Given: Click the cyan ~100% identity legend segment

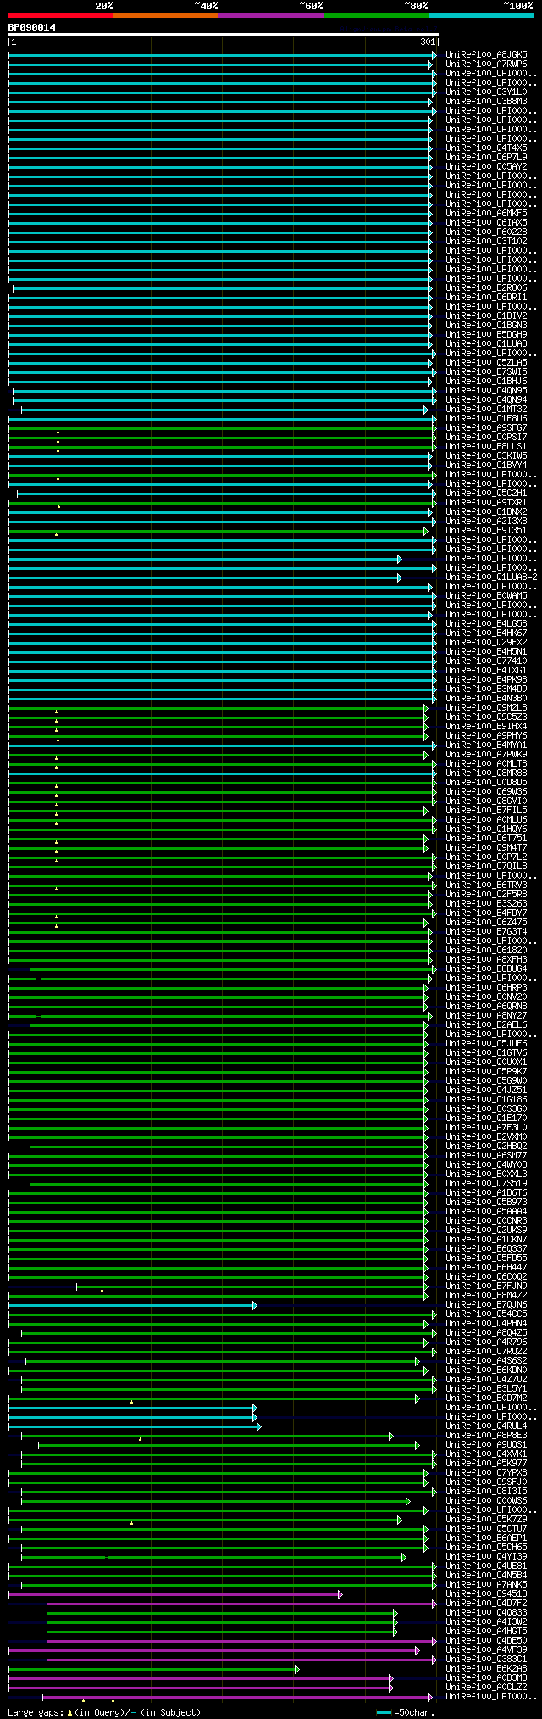Looking at the screenshot, I should click(x=481, y=14).
